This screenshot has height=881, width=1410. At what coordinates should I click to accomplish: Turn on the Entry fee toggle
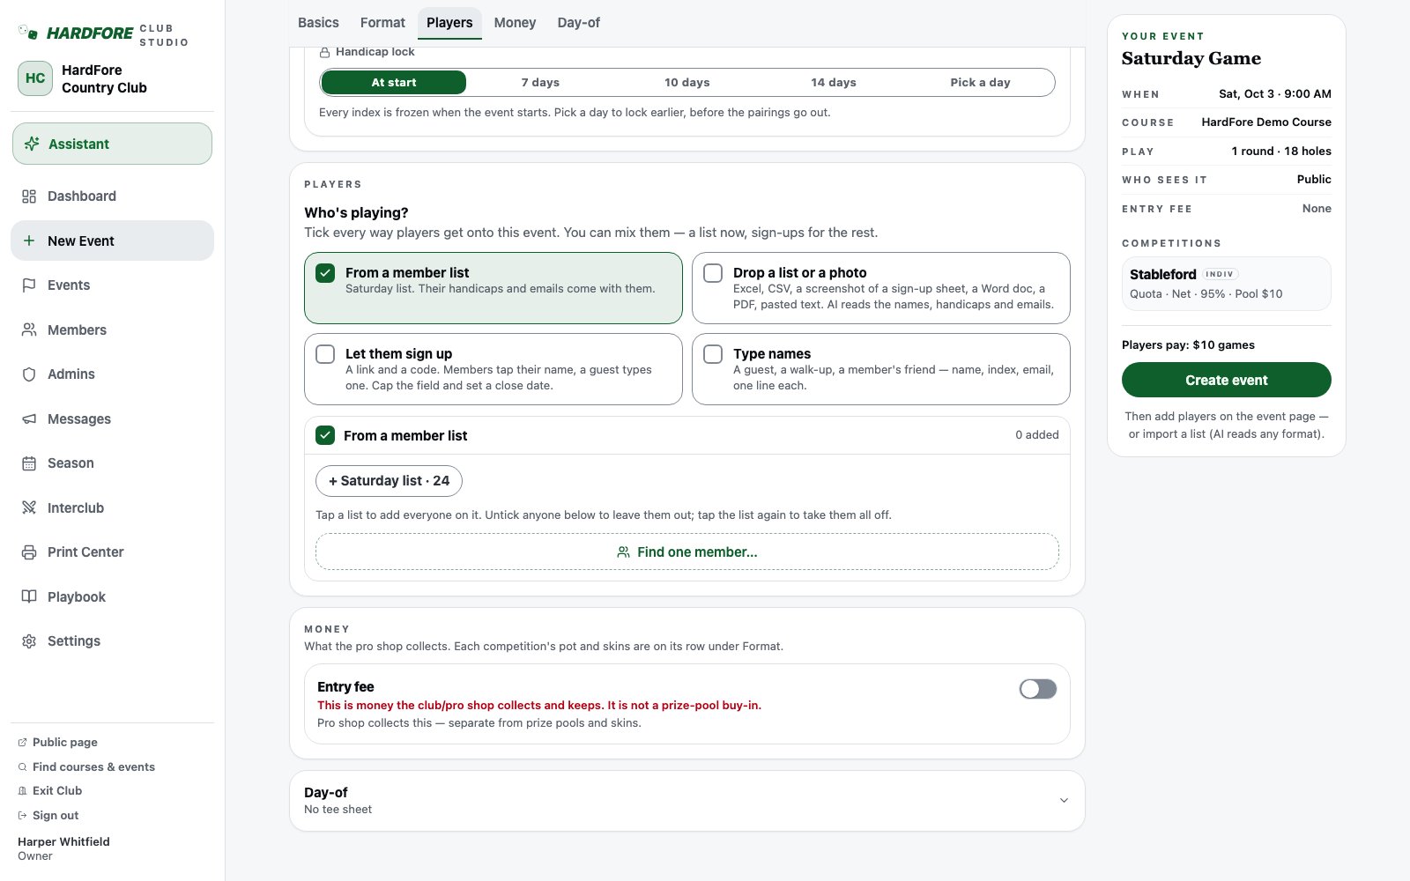[x=1038, y=689]
